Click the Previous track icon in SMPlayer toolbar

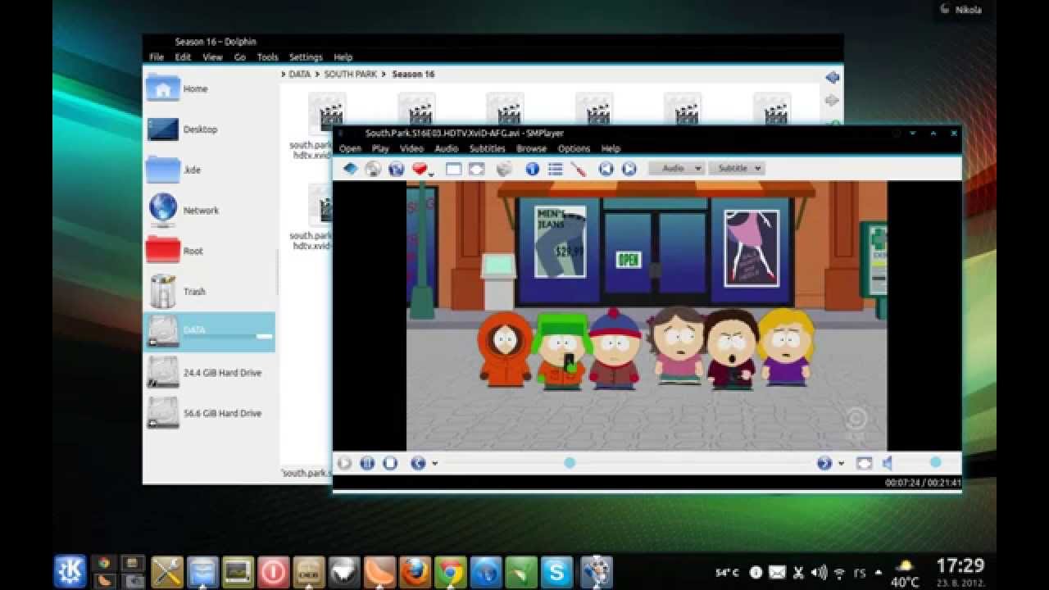click(606, 169)
